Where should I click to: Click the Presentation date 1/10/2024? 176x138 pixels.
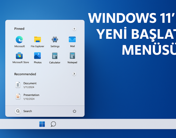pos(29,99)
